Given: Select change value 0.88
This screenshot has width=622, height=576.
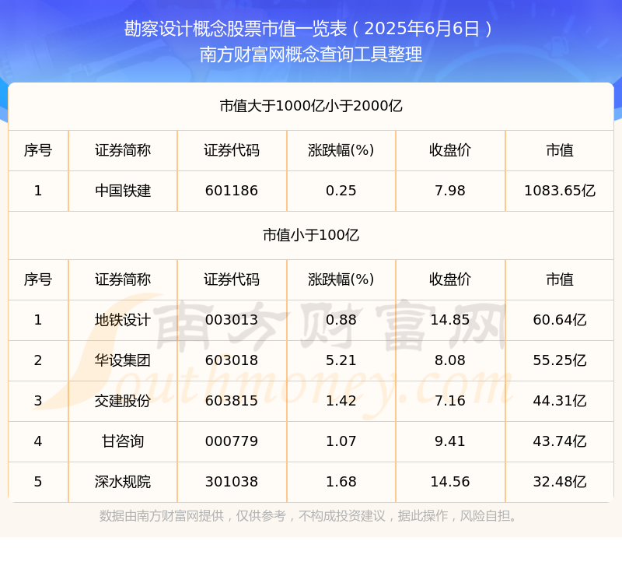Looking at the screenshot, I should tap(341, 320).
